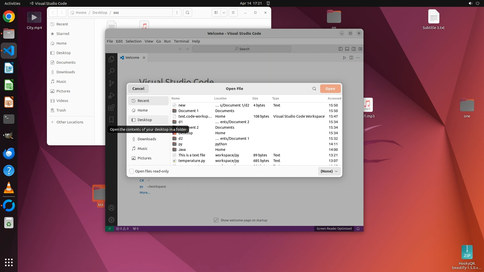Toggle the Primary Side Bar layout icon
Screen dimensions: 484x272
click(x=340, y=49)
